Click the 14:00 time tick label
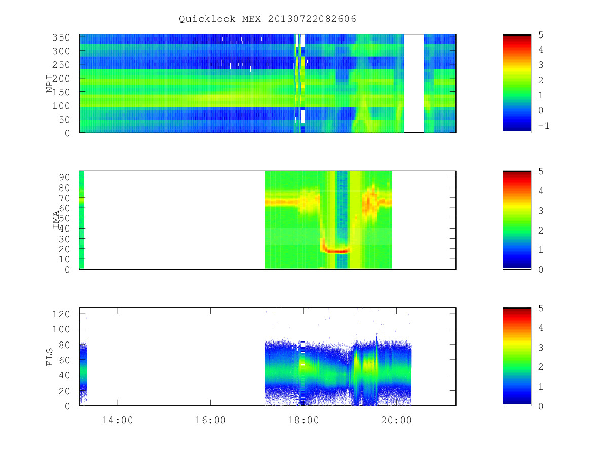The width and height of the screenshot is (608, 456). point(118,420)
